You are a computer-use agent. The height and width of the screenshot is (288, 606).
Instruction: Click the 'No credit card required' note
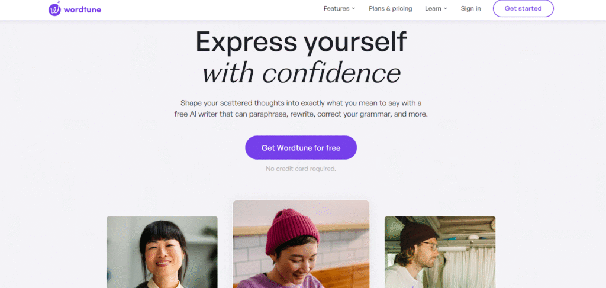tap(301, 169)
